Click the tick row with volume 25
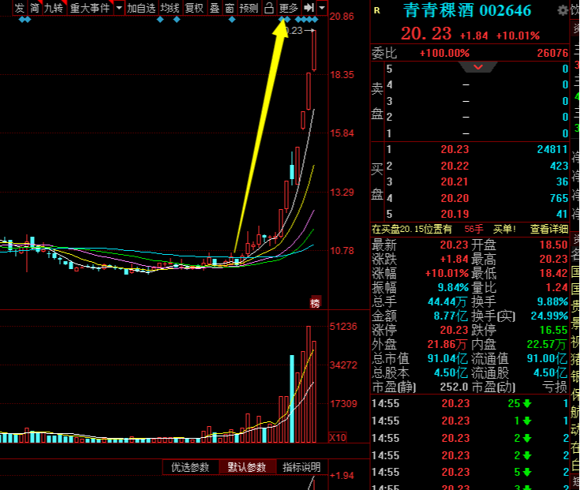The width and height of the screenshot is (580, 490). click(x=470, y=403)
